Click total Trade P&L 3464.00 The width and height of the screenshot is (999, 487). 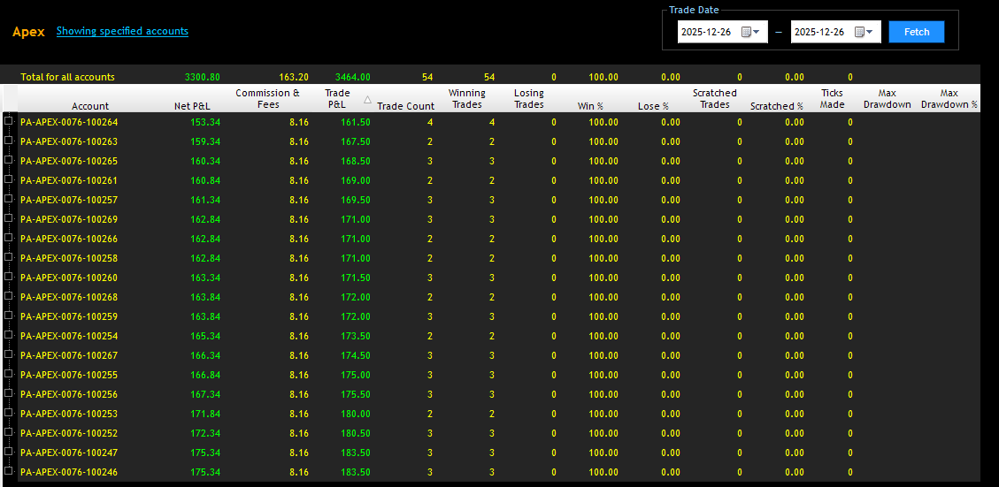[x=353, y=77]
